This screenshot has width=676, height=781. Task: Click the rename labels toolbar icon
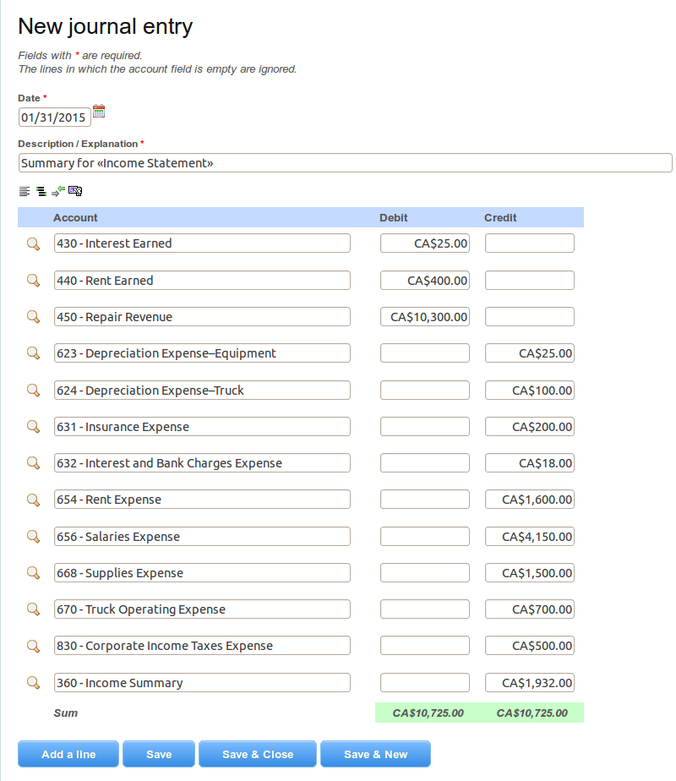[74, 191]
